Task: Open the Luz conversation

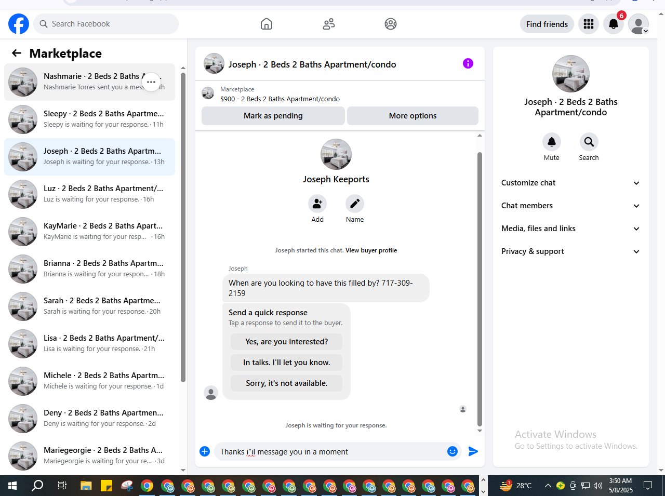Action: coord(89,194)
